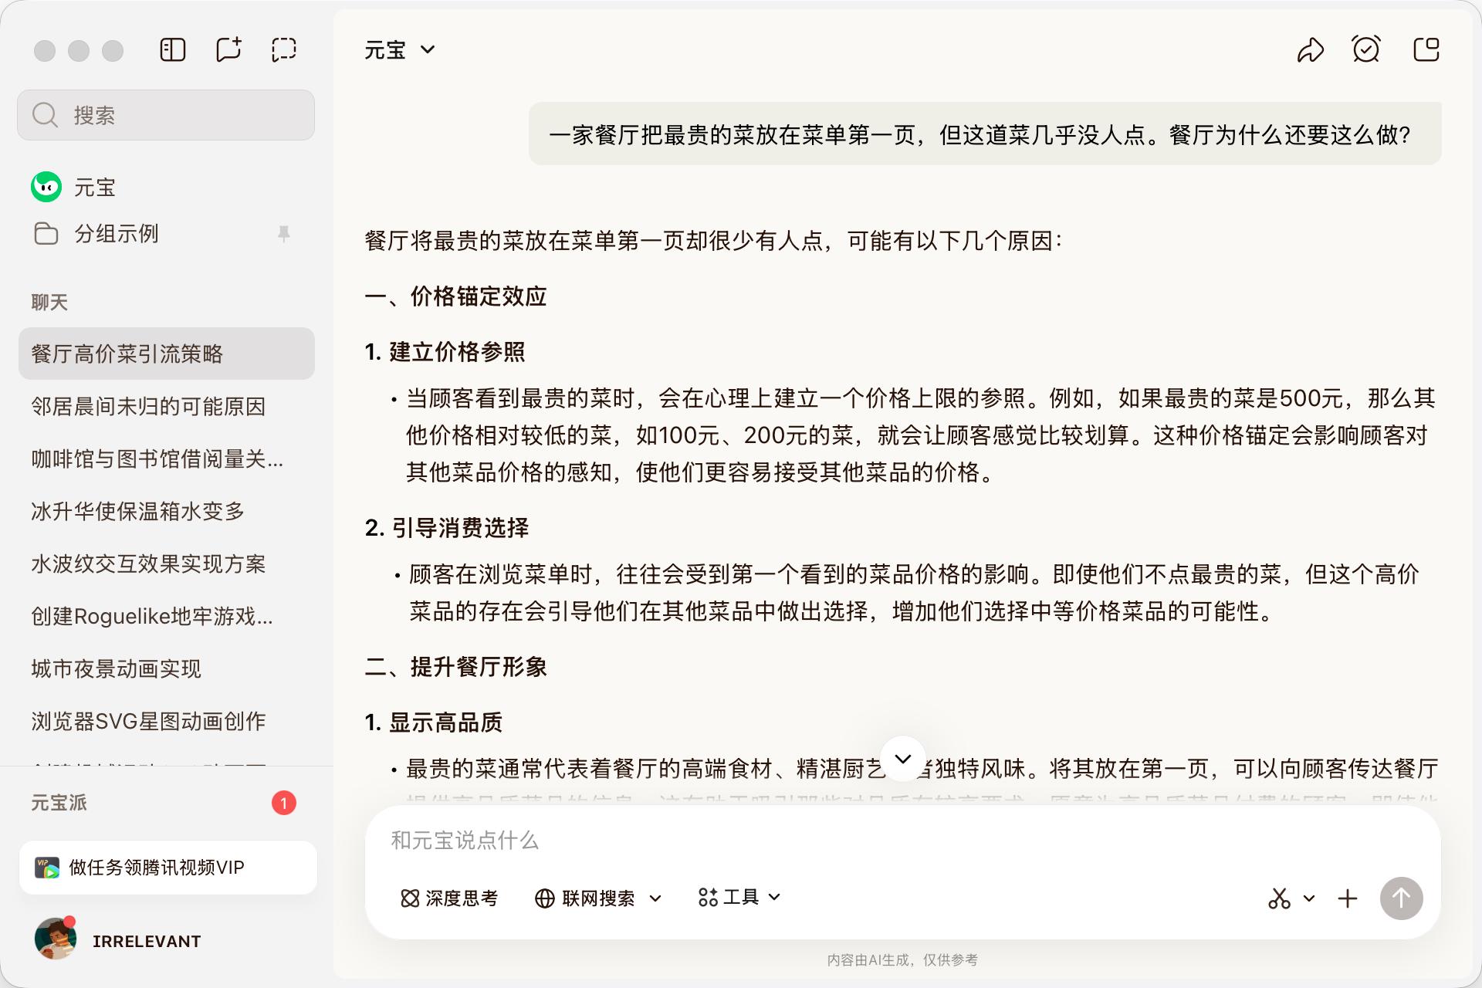Share this conversation via arrow icon

(x=1310, y=50)
